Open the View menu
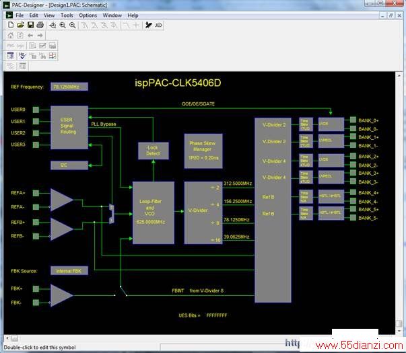This screenshot has height=353, width=406. click(x=49, y=15)
